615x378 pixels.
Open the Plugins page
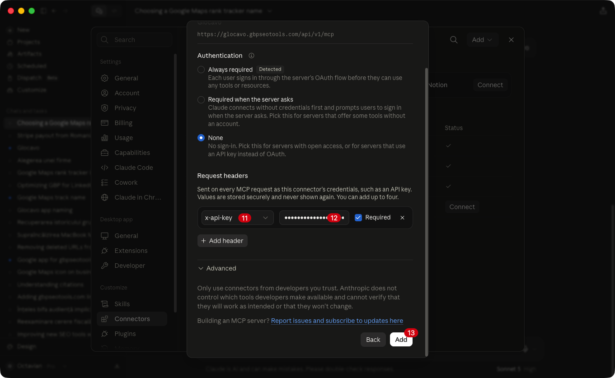(x=132, y=334)
